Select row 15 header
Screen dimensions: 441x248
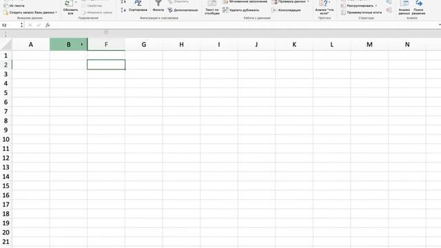(6, 186)
